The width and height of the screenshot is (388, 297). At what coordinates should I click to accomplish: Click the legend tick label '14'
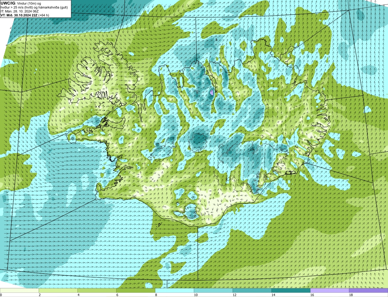pyautogui.click(x=273, y=295)
